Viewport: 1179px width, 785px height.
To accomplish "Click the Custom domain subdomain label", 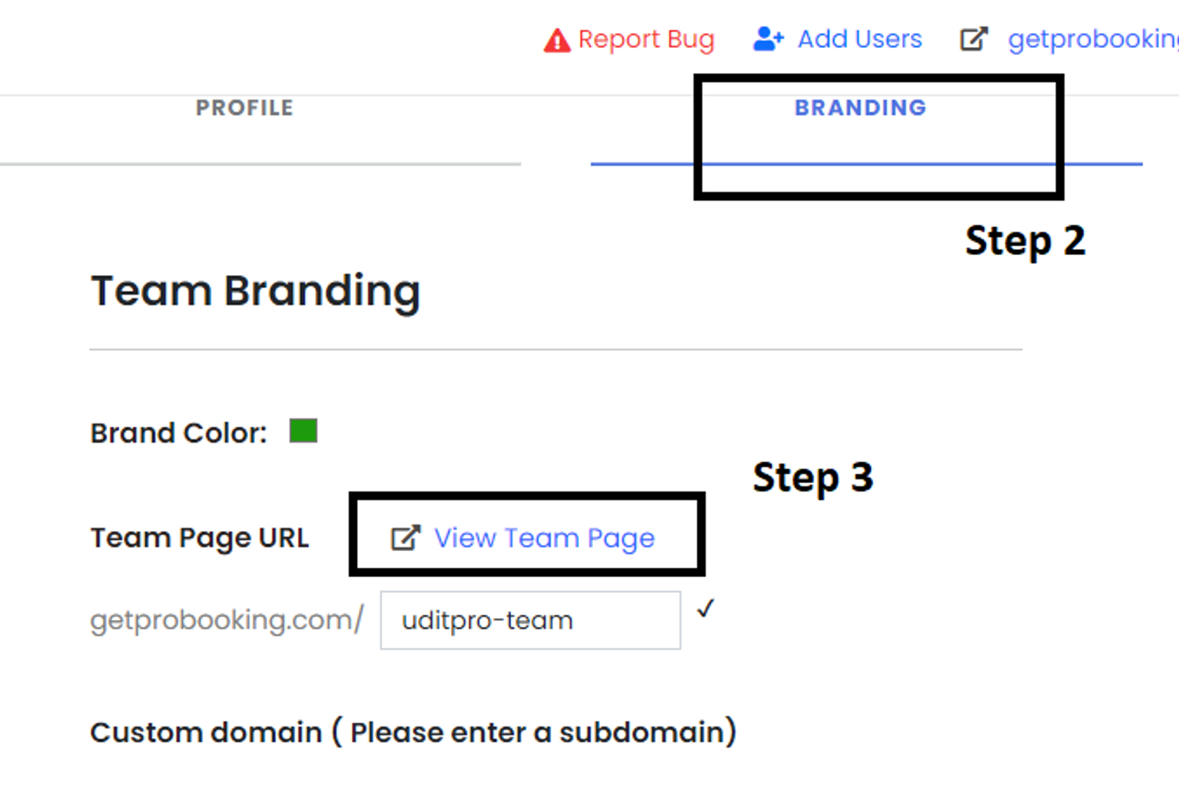I will [x=413, y=732].
